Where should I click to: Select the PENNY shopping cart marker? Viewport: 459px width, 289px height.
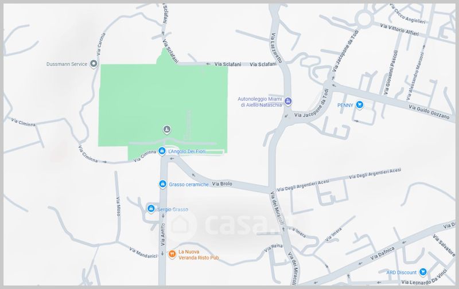click(360, 104)
